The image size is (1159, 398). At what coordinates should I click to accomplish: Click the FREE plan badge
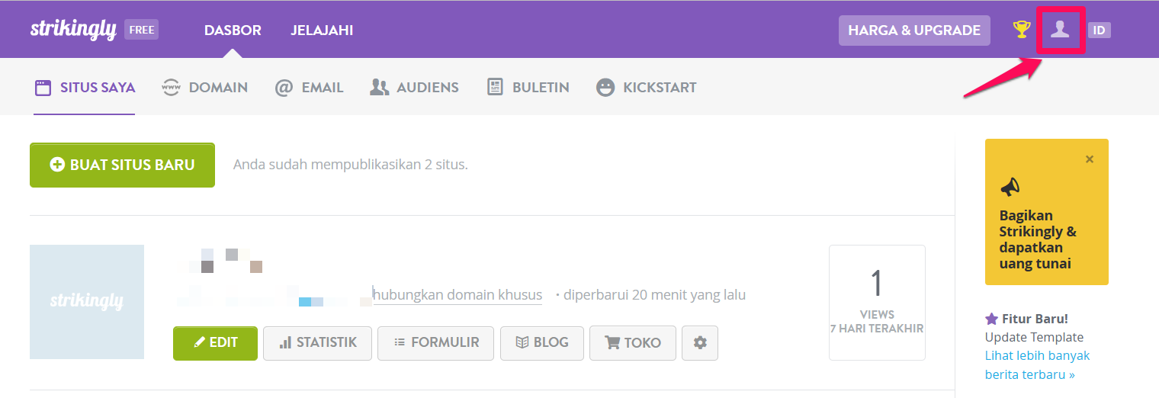pyautogui.click(x=141, y=30)
